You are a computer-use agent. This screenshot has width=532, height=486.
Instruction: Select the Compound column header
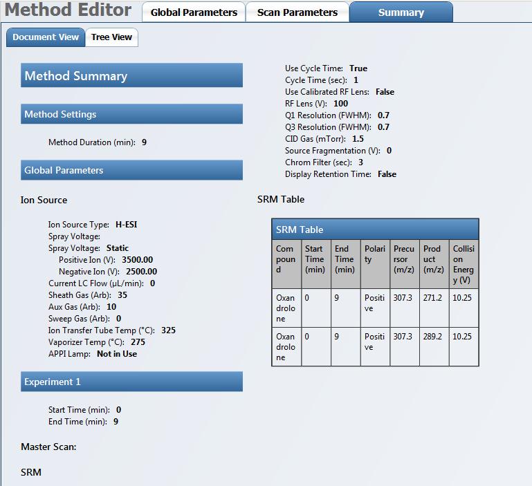pos(286,259)
